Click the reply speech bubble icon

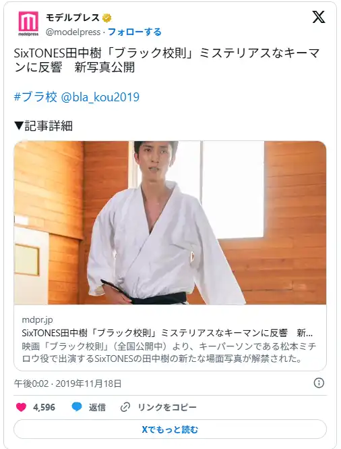(x=77, y=406)
